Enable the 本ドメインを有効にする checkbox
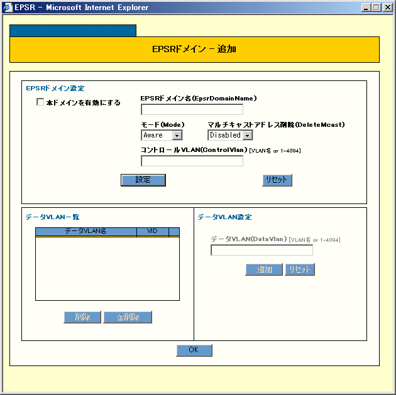 40,102
